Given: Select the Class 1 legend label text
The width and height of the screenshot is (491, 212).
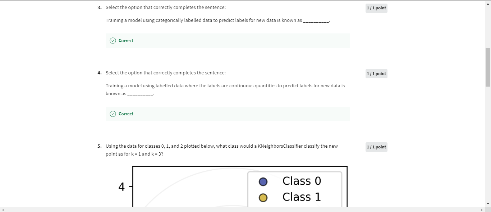Looking at the screenshot, I should pyautogui.click(x=301, y=197).
